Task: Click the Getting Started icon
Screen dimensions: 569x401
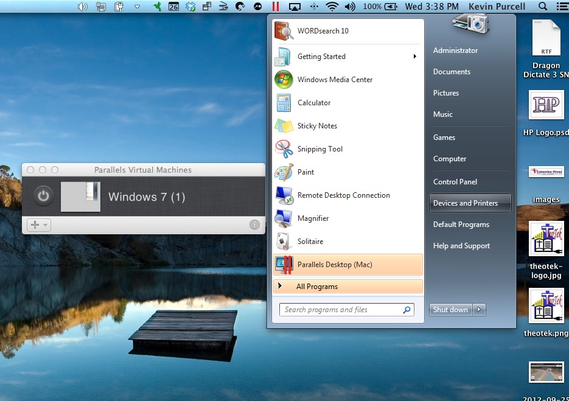Action: [x=283, y=57]
